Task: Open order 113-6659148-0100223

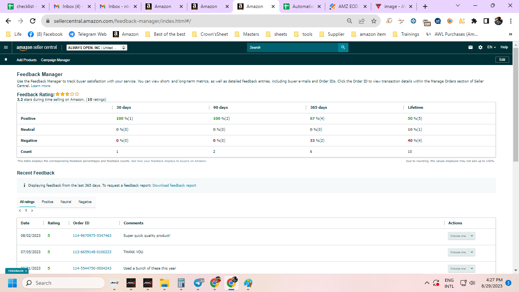Action: [92, 252]
